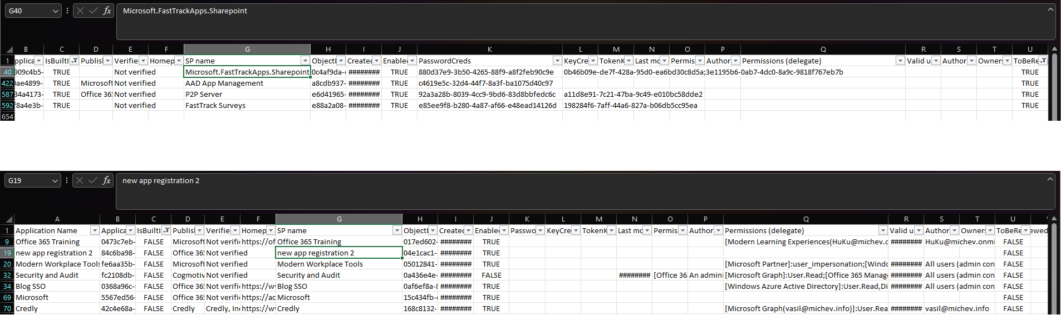This screenshot has width=1061, height=315.
Task: Select the AAD App Management cell
Action: pyautogui.click(x=246, y=83)
